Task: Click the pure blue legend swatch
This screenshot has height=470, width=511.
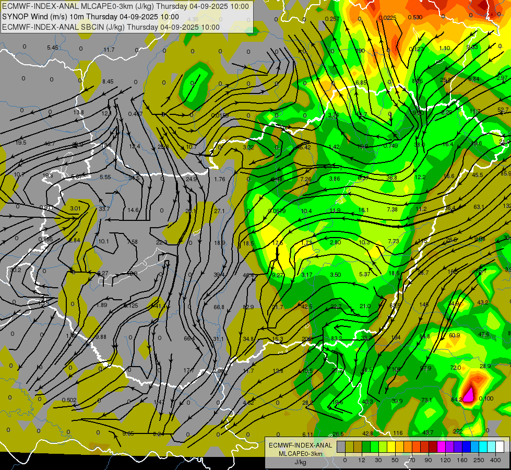Action: click(x=466, y=446)
